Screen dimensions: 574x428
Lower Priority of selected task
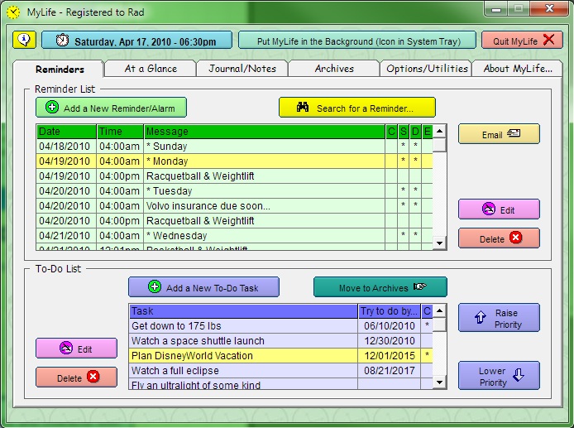(499, 376)
